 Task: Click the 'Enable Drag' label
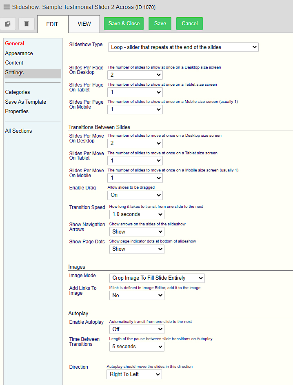pos(82,188)
